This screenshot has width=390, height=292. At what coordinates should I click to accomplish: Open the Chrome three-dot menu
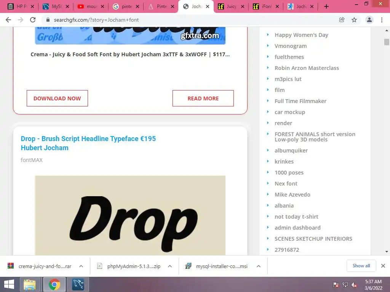(x=382, y=20)
